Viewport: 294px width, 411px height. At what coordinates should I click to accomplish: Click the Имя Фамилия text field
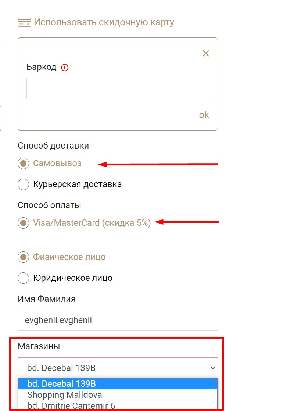[x=118, y=320]
